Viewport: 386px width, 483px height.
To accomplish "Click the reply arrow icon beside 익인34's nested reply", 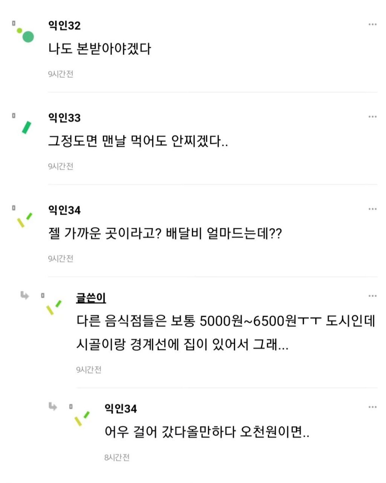I will point(53,406).
